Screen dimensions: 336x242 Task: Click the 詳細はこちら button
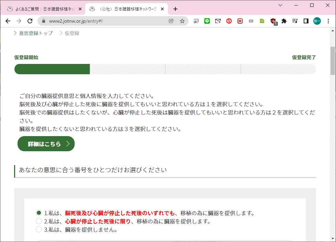pyautogui.click(x=46, y=144)
